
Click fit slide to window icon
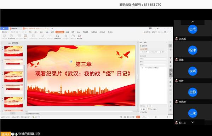click(171, 117)
